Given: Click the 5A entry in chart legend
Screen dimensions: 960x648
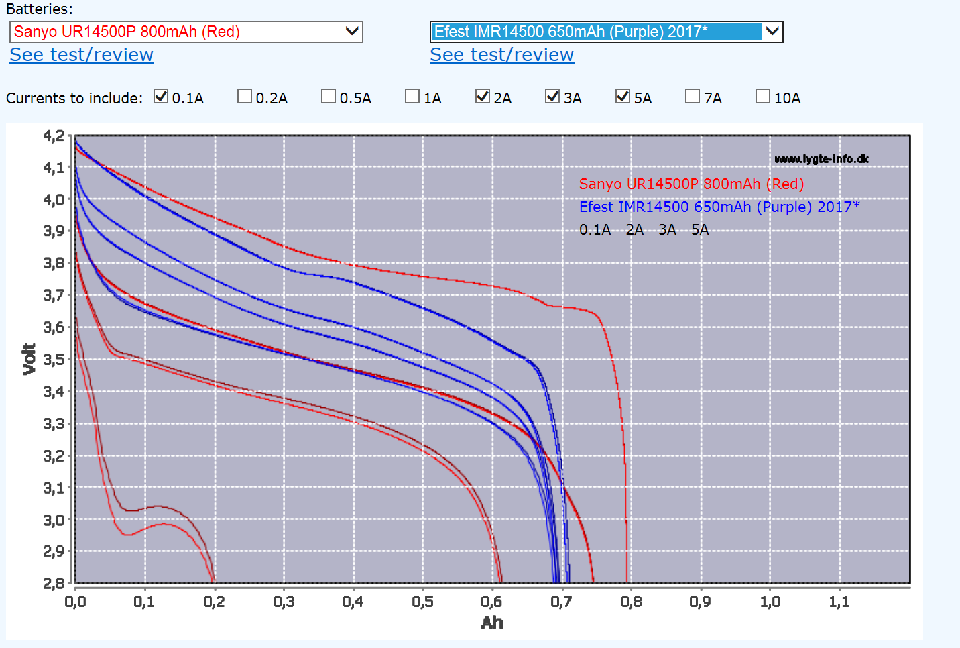Looking at the screenshot, I should click(x=700, y=229).
